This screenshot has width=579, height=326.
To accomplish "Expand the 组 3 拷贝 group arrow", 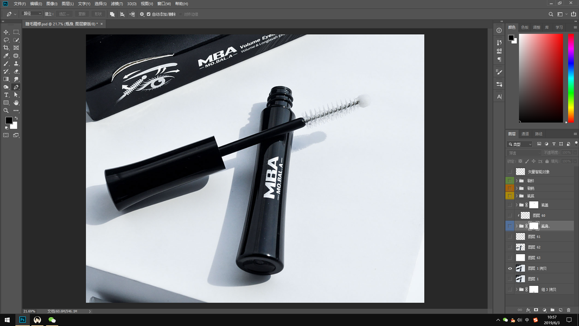I will point(517,290).
